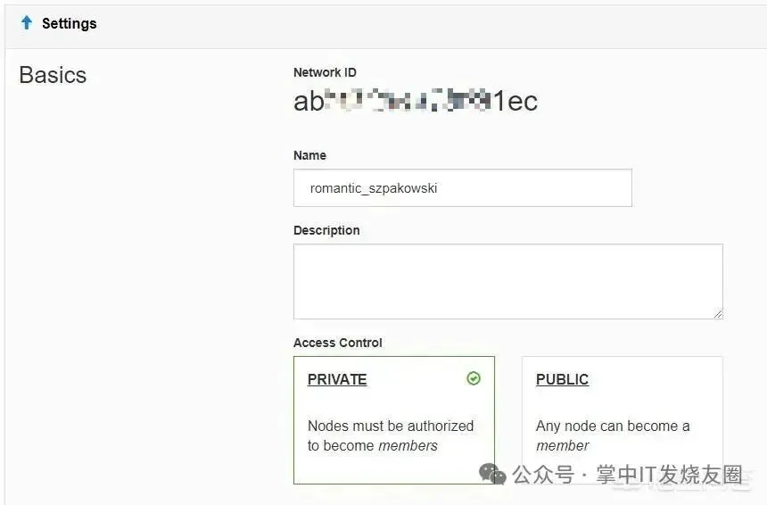Click the Basics section heading
The image size is (767, 505).
pos(53,75)
